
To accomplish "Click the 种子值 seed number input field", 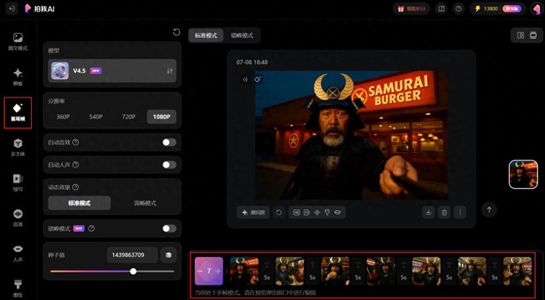I will click(x=132, y=255).
